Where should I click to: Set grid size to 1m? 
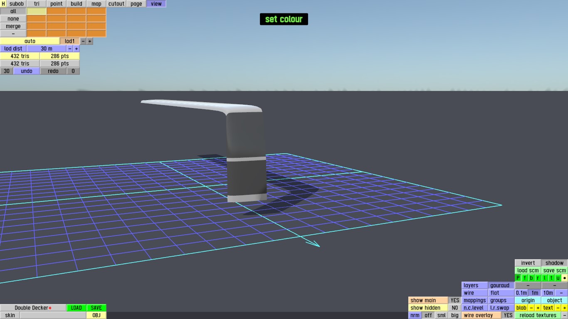click(x=535, y=293)
